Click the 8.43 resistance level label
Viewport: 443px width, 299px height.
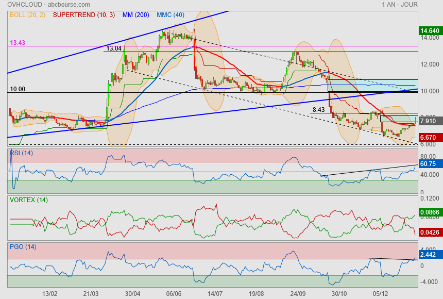319,110
